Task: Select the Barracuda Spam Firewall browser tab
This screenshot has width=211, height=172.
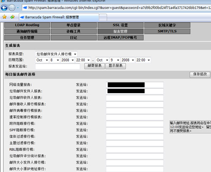Action: coord(59,17)
